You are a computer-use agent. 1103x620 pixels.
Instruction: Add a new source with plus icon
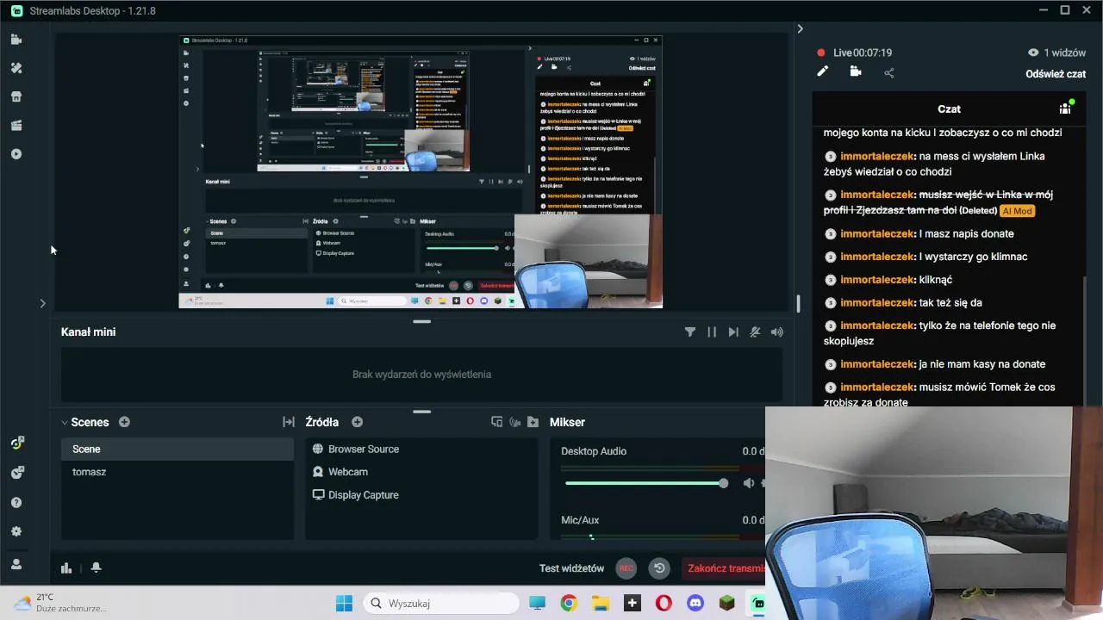358,422
